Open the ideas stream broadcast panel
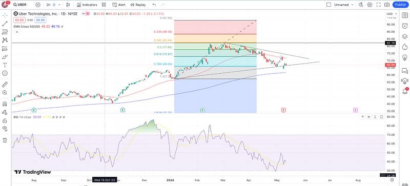 (405, 81)
